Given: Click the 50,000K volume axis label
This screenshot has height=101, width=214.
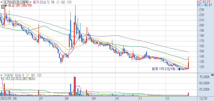Looking at the screenshot, I should tap(205, 83).
